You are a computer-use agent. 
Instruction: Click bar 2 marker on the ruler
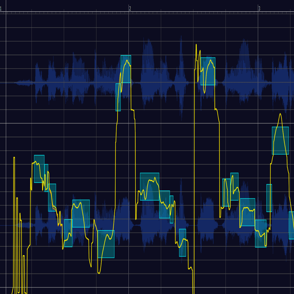130,8
